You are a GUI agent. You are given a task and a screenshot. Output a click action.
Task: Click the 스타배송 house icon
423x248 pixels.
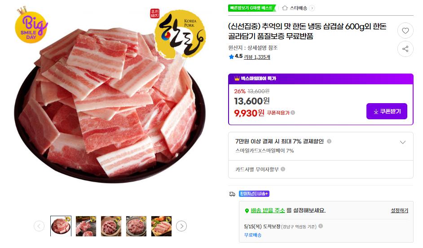coord(285,8)
